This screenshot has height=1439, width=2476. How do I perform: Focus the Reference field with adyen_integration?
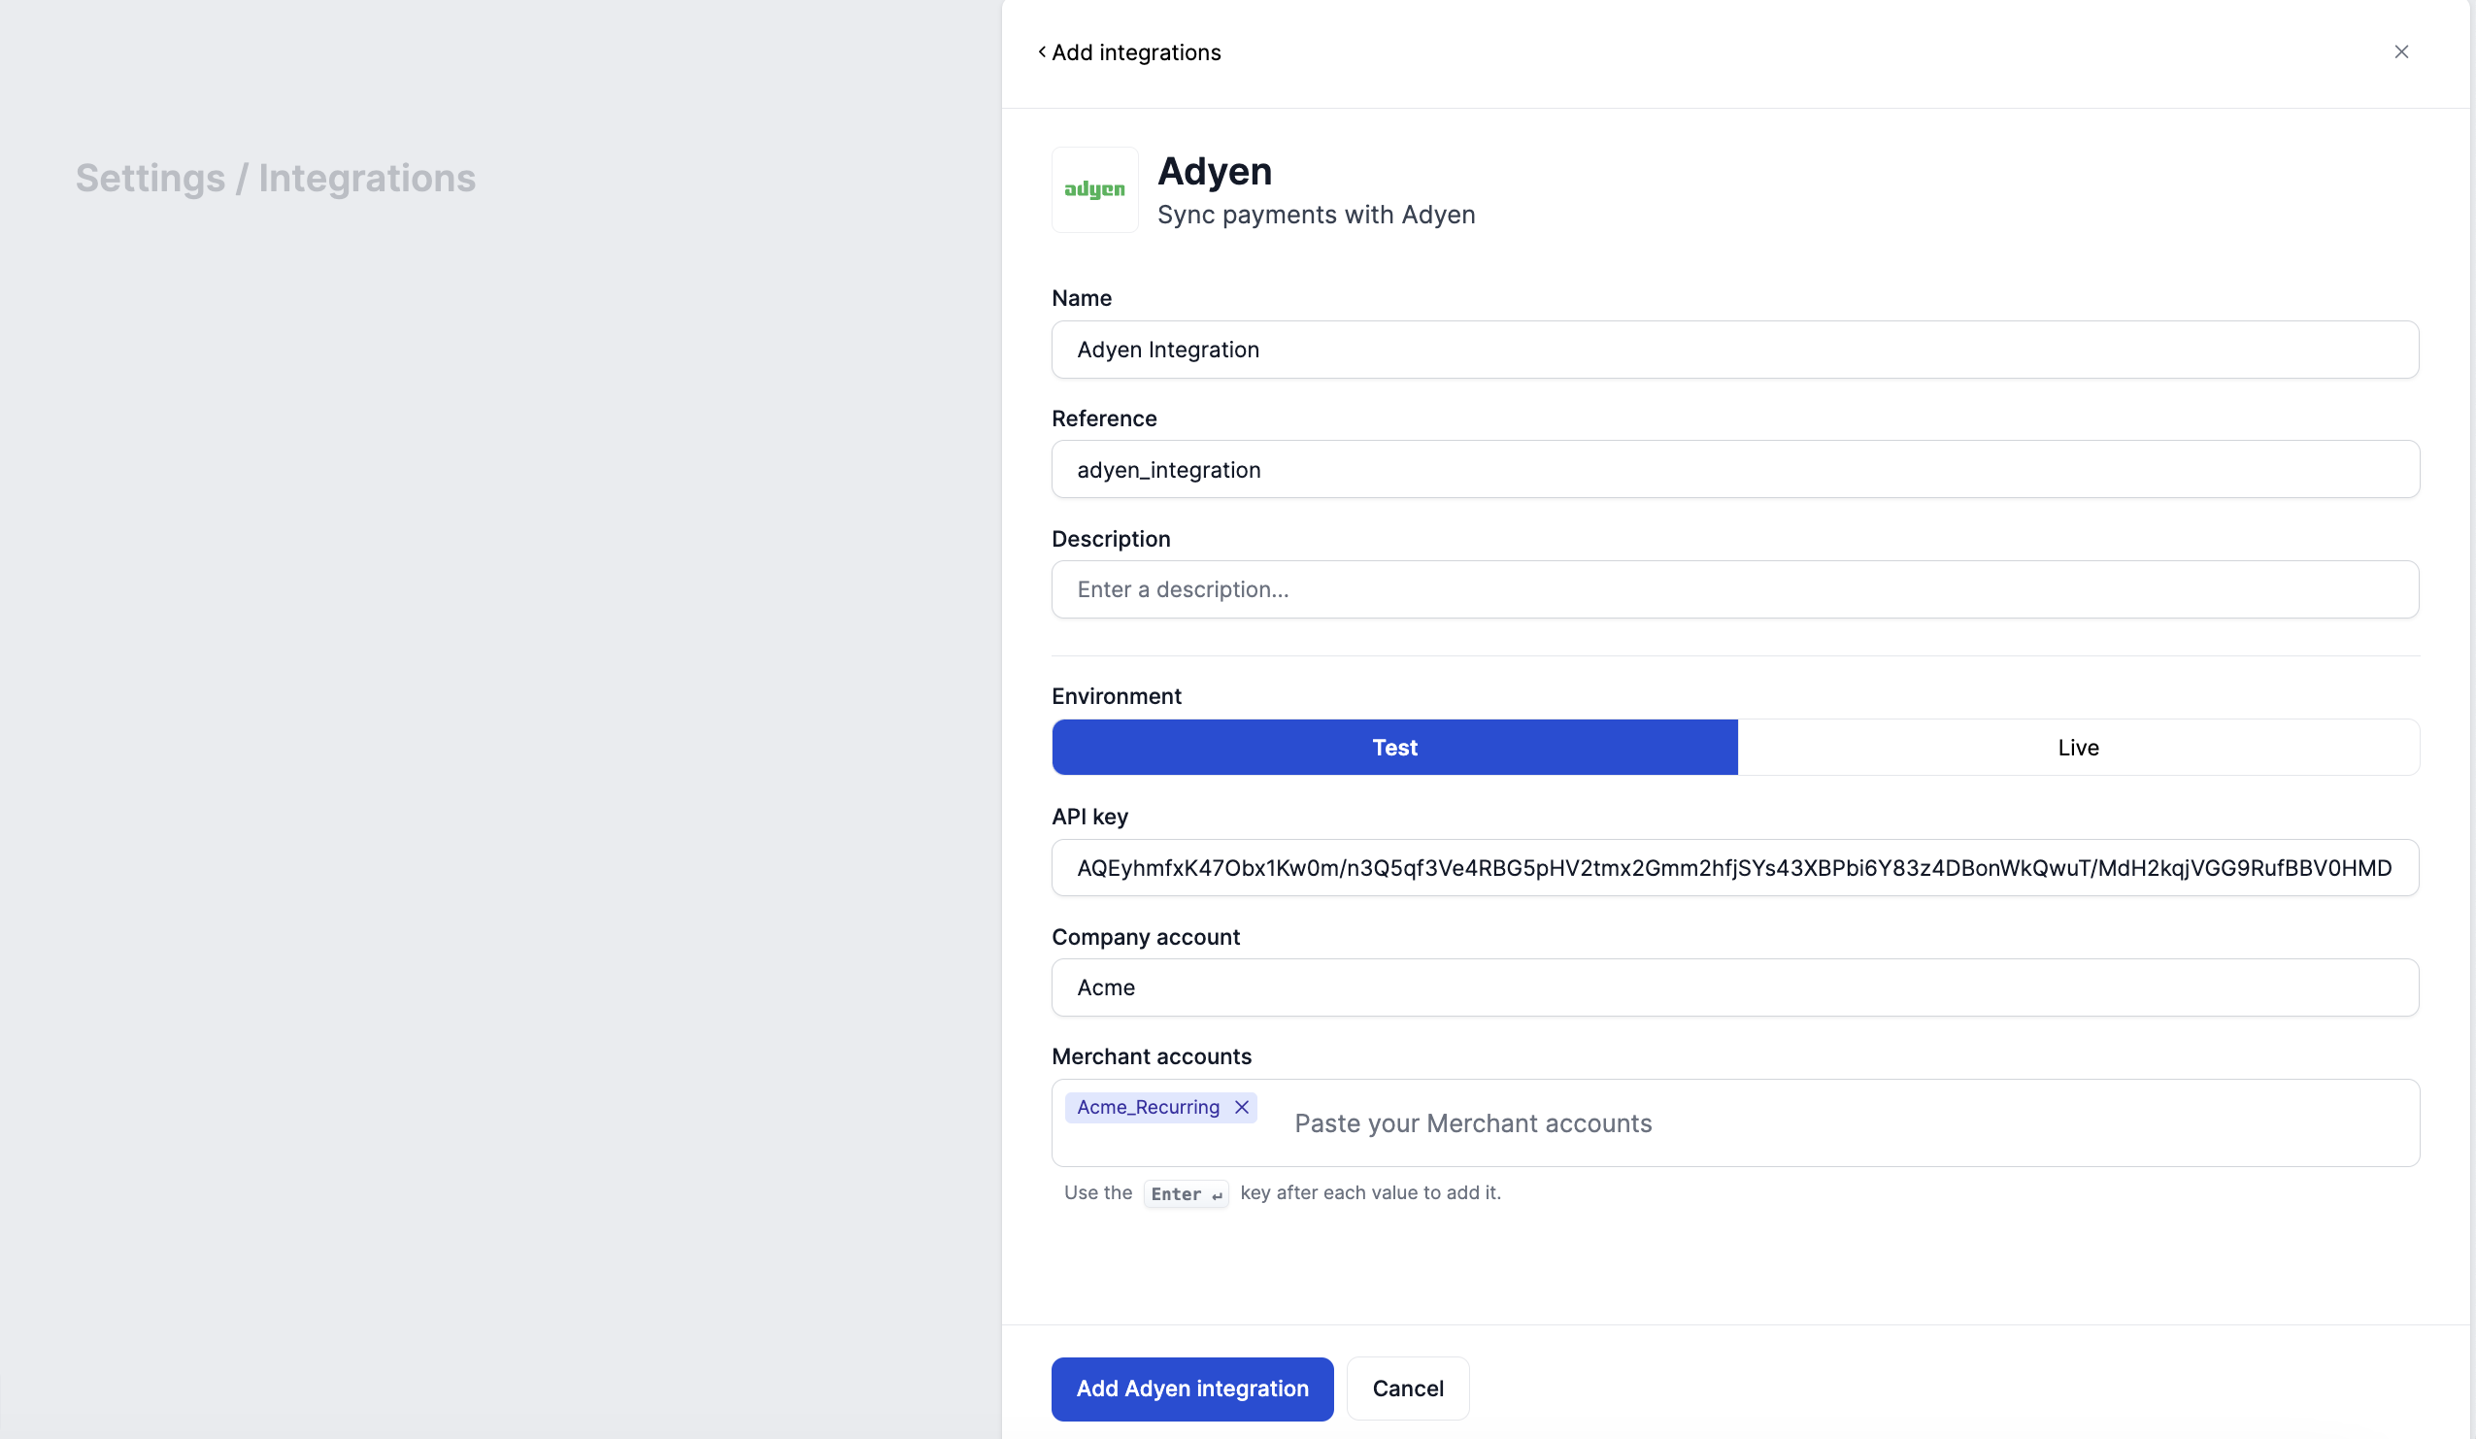pos(1734,470)
